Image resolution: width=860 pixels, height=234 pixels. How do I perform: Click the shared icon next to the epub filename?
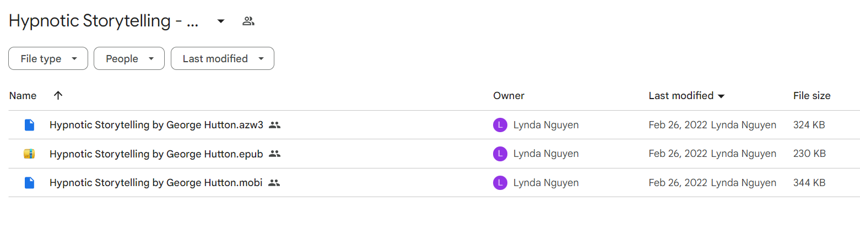pyautogui.click(x=274, y=154)
